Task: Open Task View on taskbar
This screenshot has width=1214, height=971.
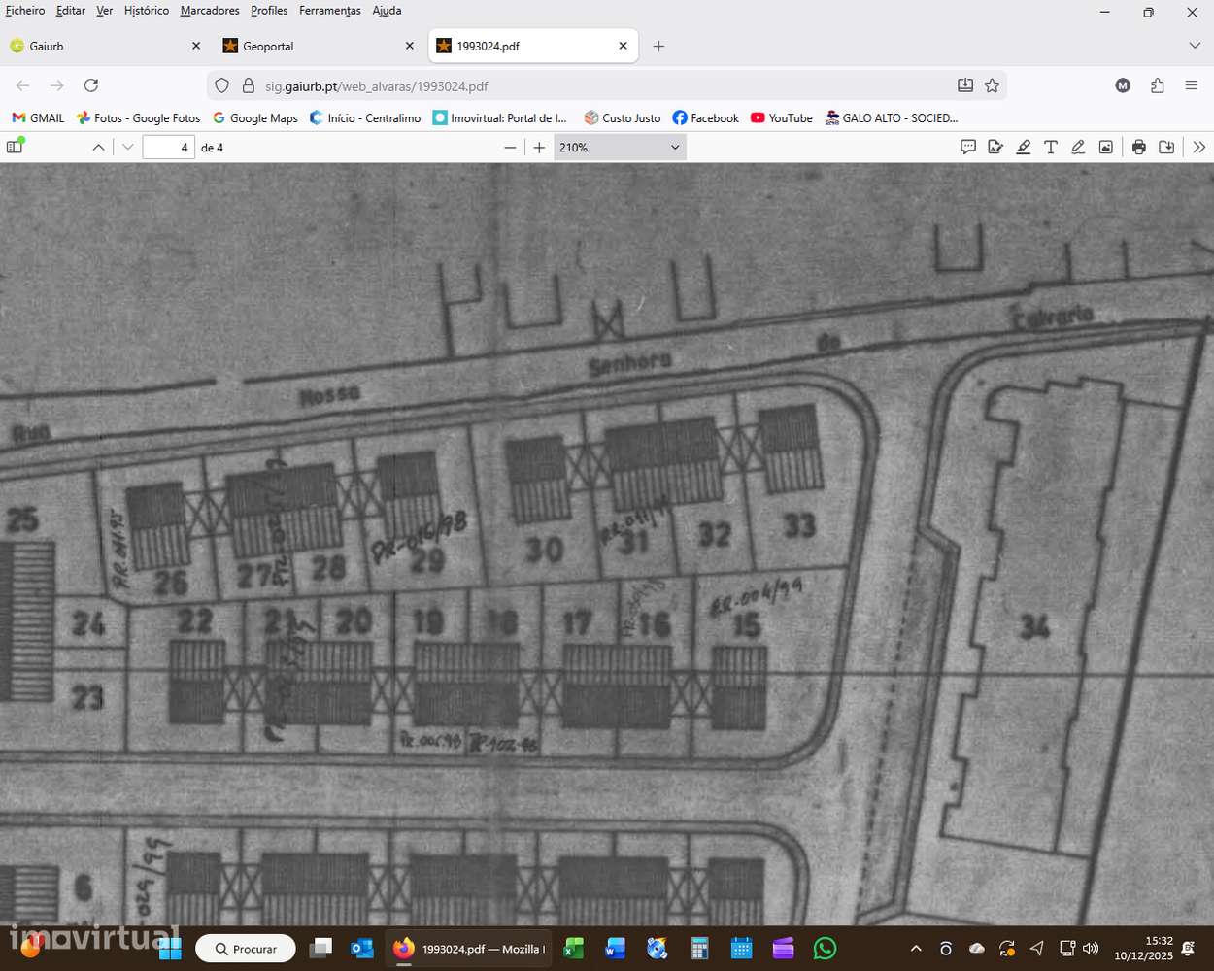Action: pos(320,949)
